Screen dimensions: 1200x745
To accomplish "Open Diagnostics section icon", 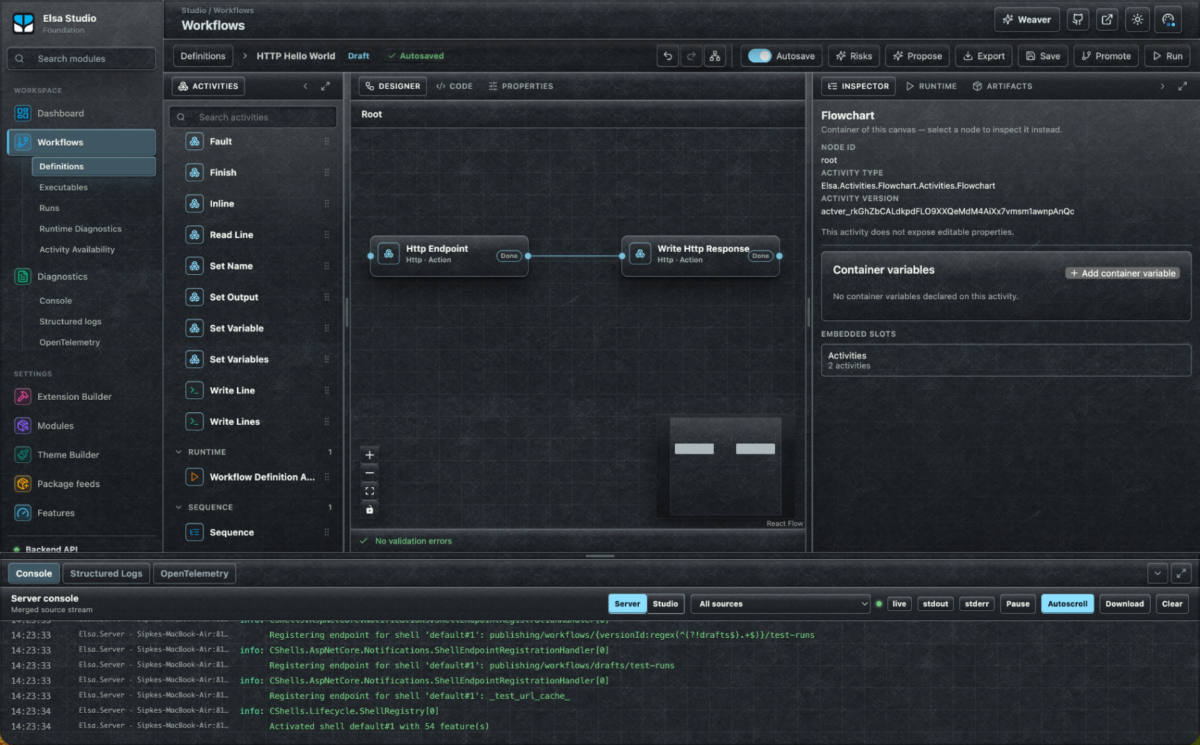I will pos(23,277).
